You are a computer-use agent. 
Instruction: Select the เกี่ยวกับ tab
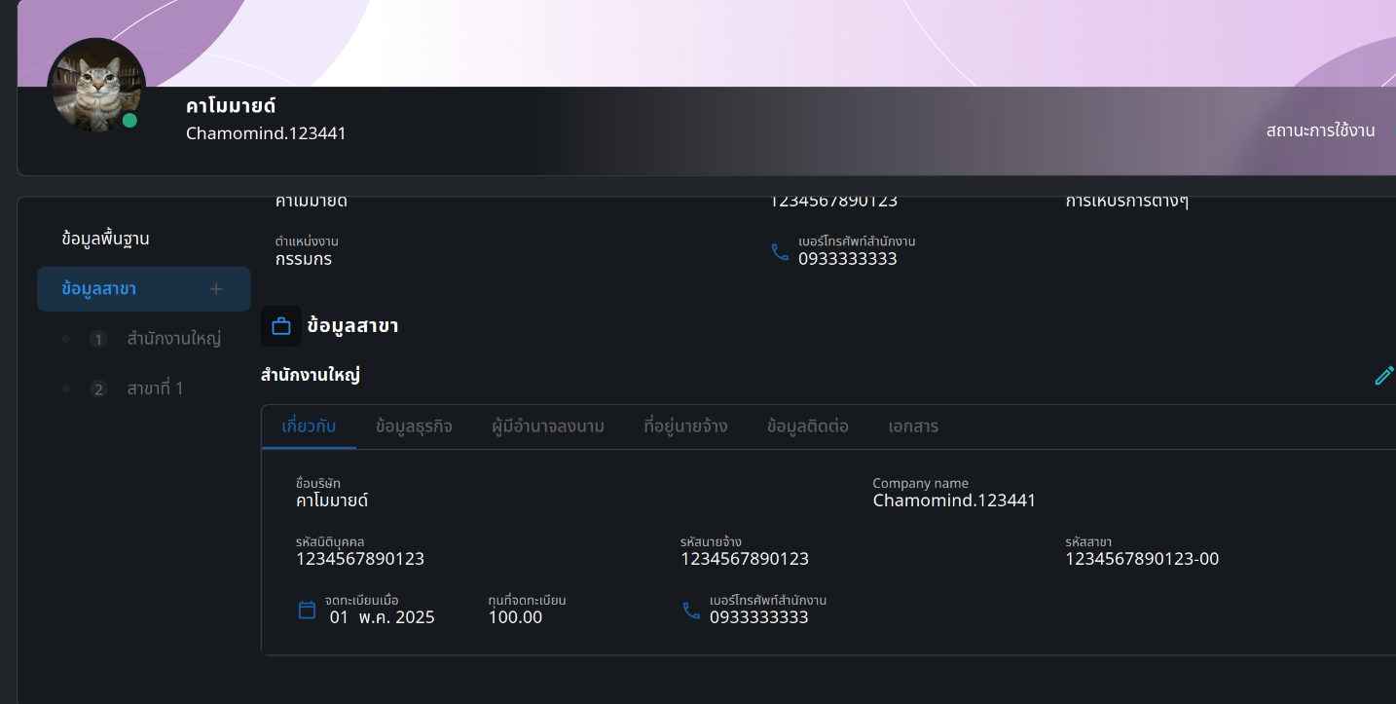[x=309, y=426]
